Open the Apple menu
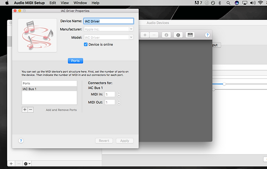The height and width of the screenshot is (169, 267). [x=7, y=3]
